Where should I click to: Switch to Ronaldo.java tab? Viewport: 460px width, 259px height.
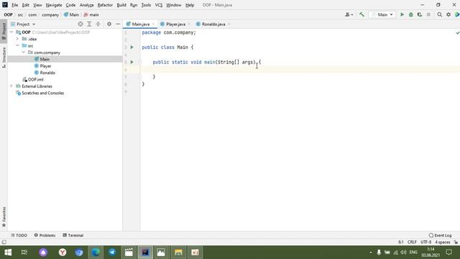(213, 24)
